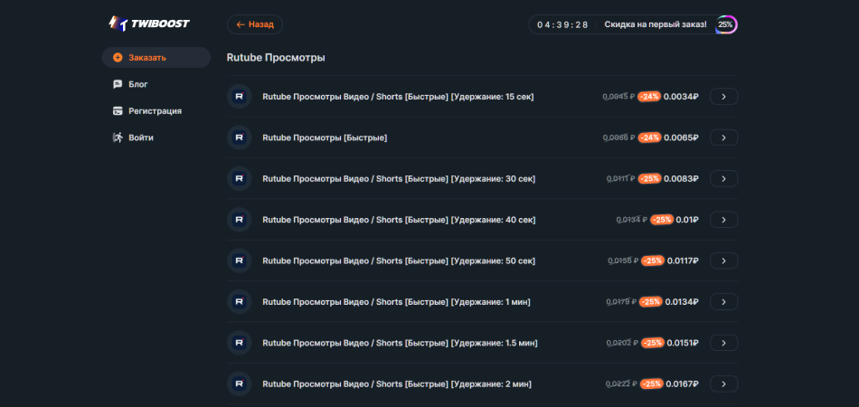Click the Rutube icon in the 1.5 мин row

240,343
